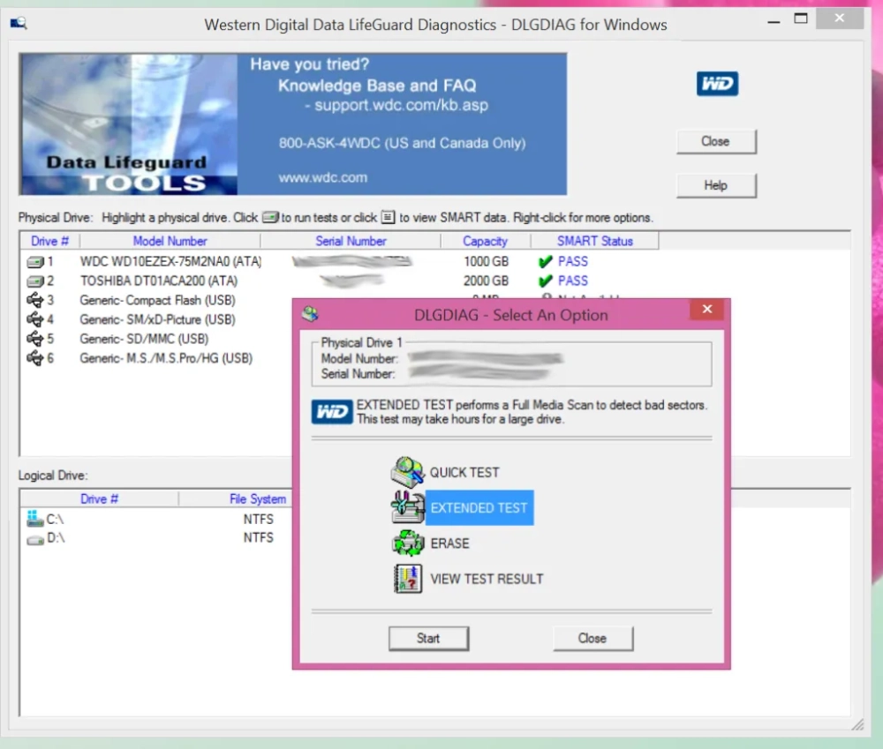Screen dimensions: 883x749
Task: Sort by SMART Status column header
Action: 594,242
